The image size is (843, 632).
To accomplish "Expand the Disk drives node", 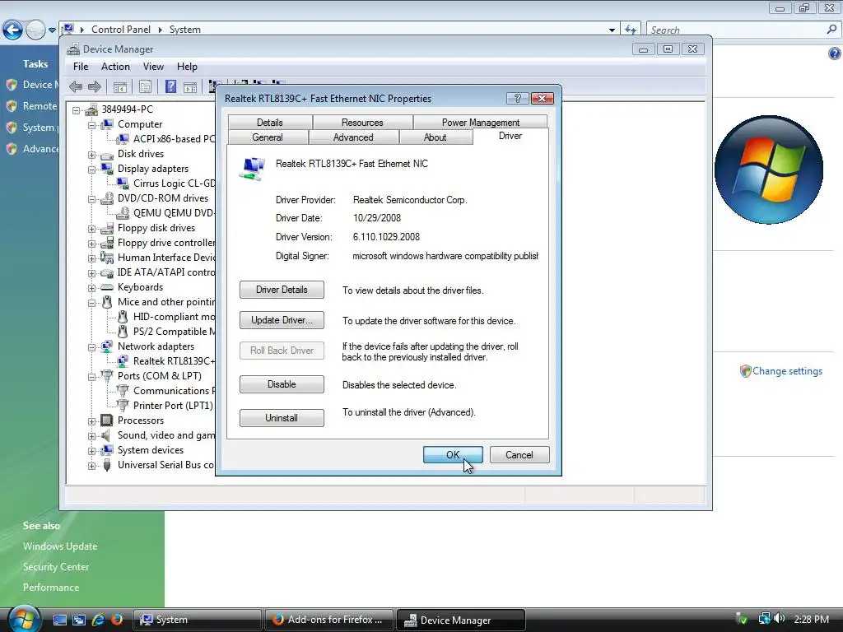I will [x=92, y=155].
